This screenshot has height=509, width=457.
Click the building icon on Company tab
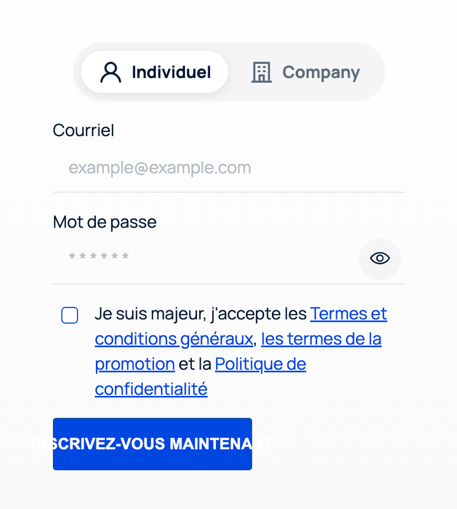tap(261, 72)
